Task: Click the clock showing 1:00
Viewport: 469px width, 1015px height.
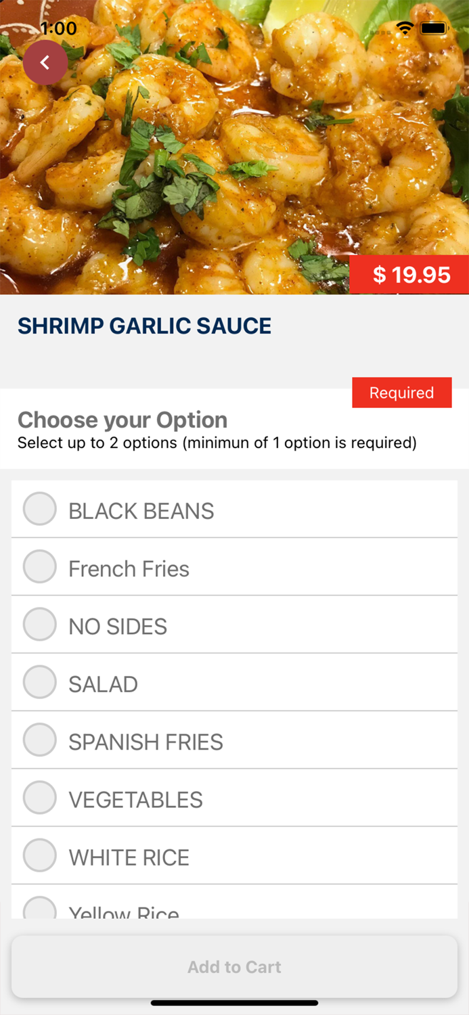Action: pyautogui.click(x=58, y=28)
